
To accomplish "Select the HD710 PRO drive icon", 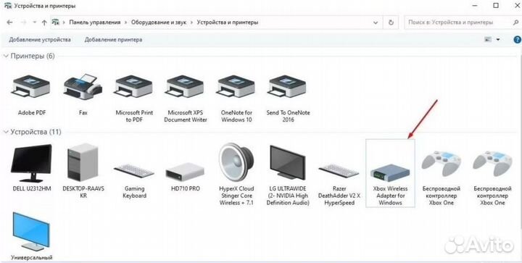I will pos(185,172).
